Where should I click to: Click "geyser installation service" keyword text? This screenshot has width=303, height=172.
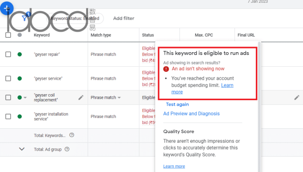pyautogui.click(x=51, y=117)
